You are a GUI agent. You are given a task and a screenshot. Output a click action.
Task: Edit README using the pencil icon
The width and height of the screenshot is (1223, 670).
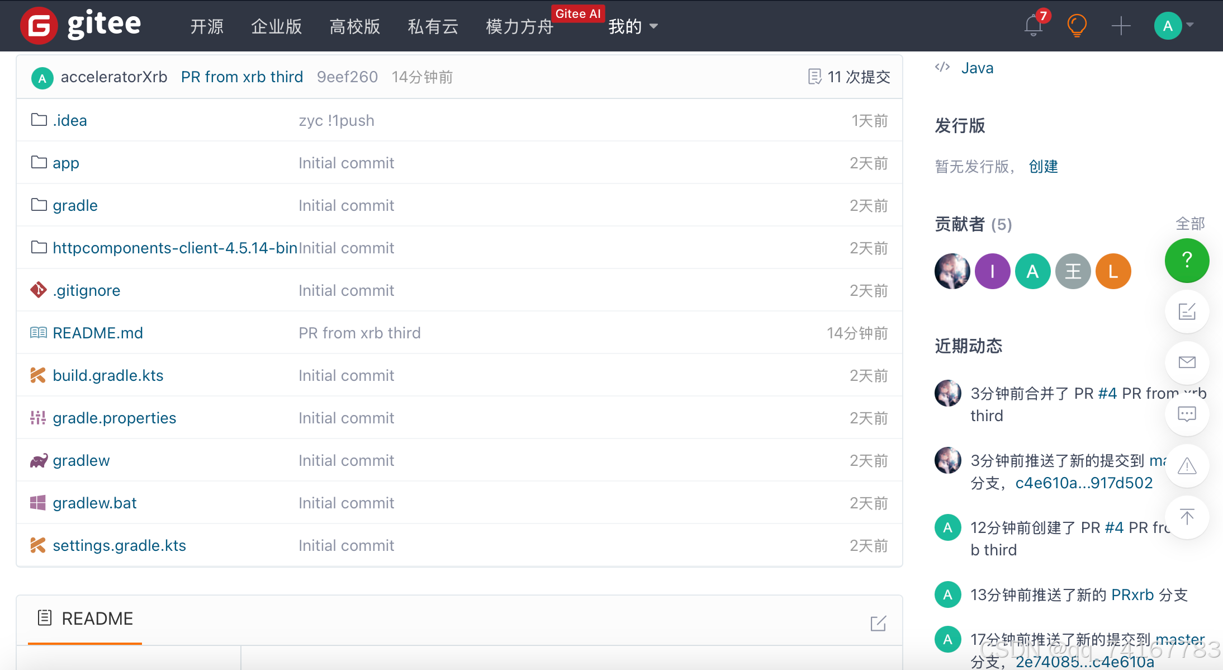[878, 623]
